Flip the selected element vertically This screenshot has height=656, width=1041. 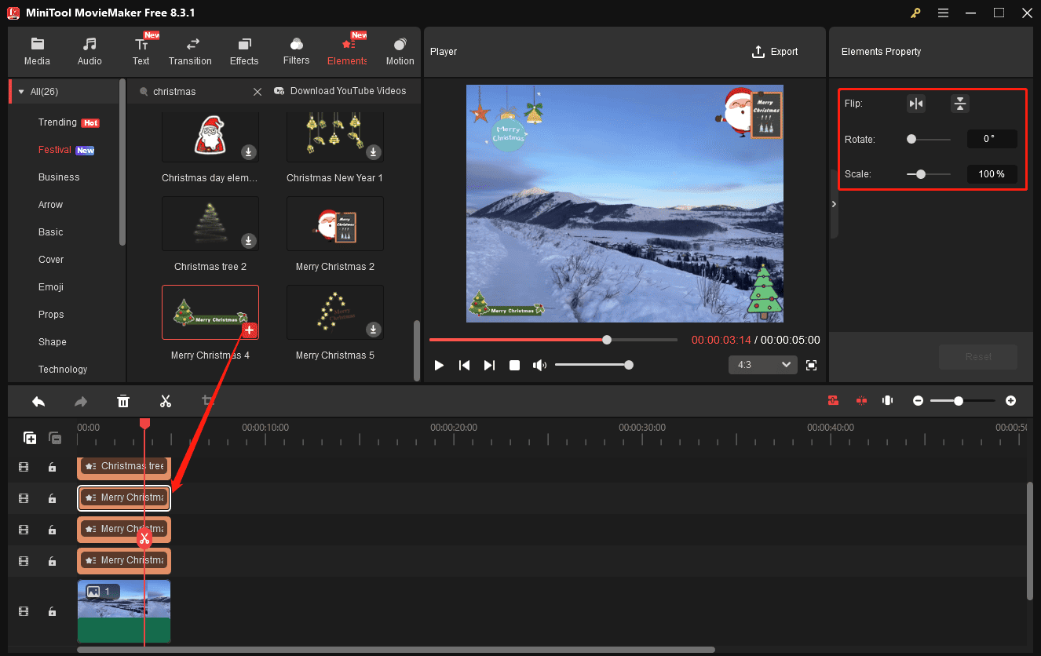click(x=959, y=103)
